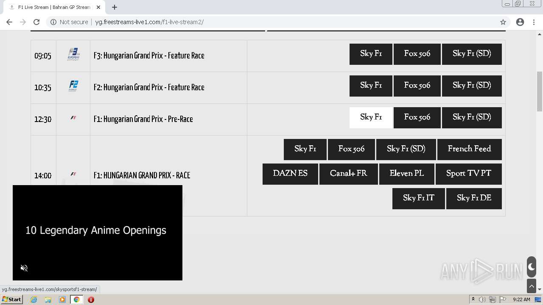This screenshot has width=543, height=305.
Task: Click the 12:30 time cell
Action: tap(43, 119)
